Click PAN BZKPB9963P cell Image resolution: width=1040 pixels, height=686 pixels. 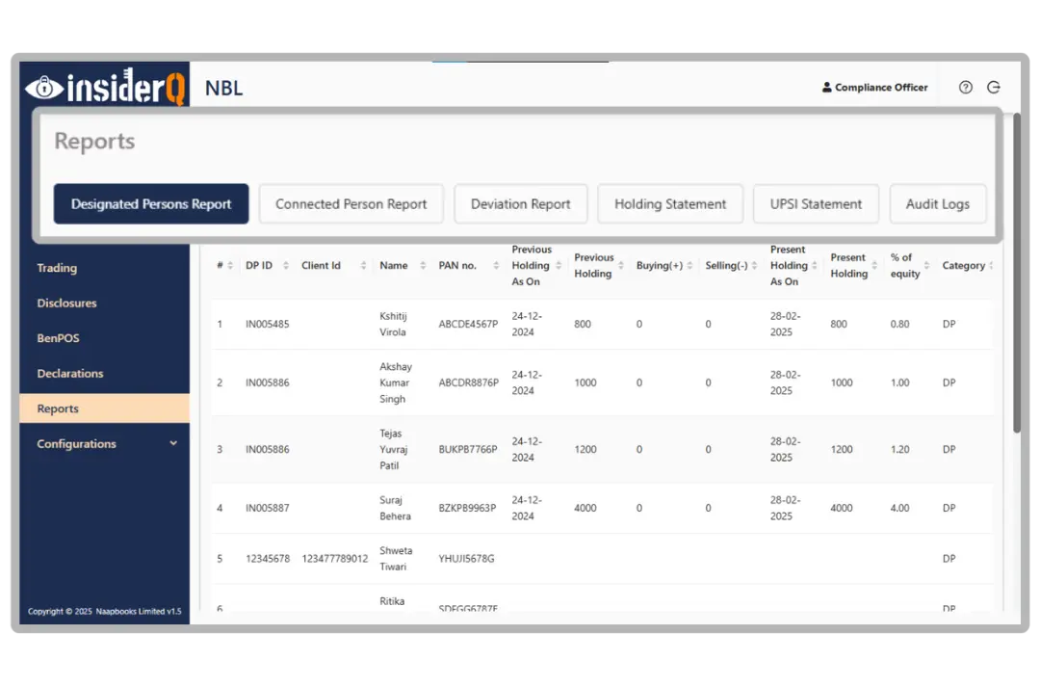pos(467,508)
